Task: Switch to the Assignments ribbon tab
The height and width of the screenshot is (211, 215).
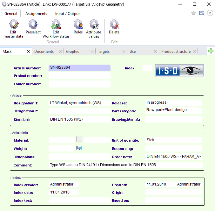Action: point(36,14)
